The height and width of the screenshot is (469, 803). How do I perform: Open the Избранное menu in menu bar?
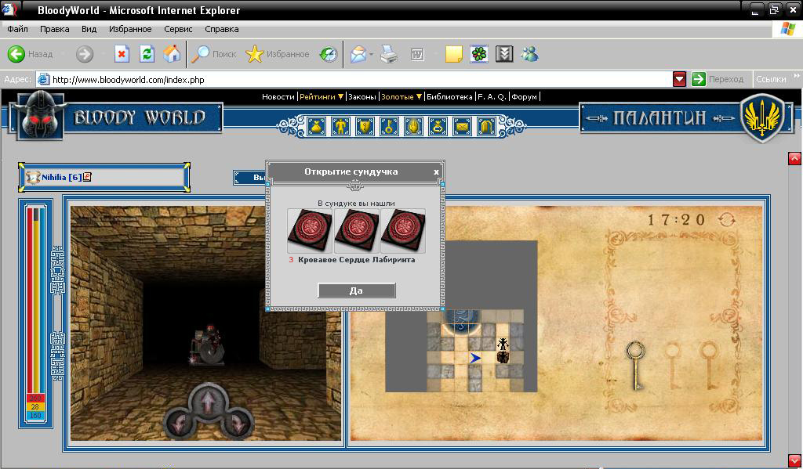coord(130,29)
